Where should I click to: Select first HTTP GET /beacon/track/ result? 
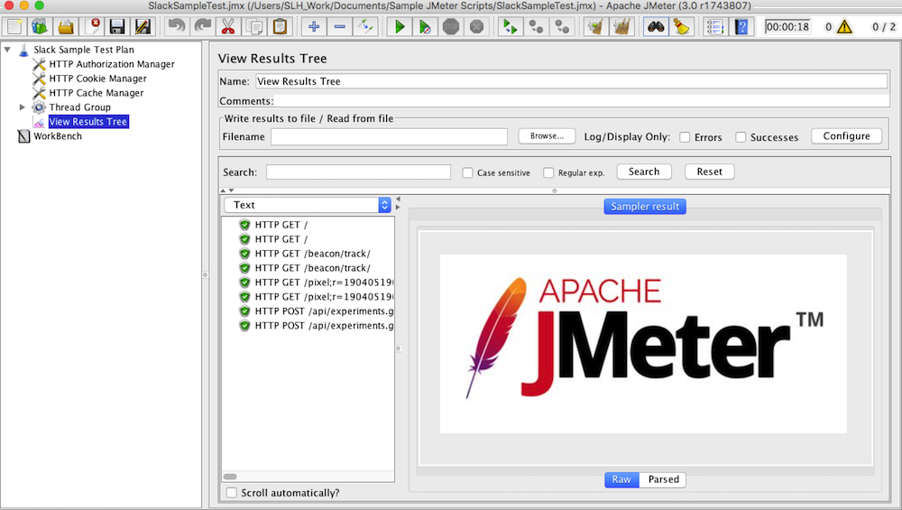coord(312,254)
